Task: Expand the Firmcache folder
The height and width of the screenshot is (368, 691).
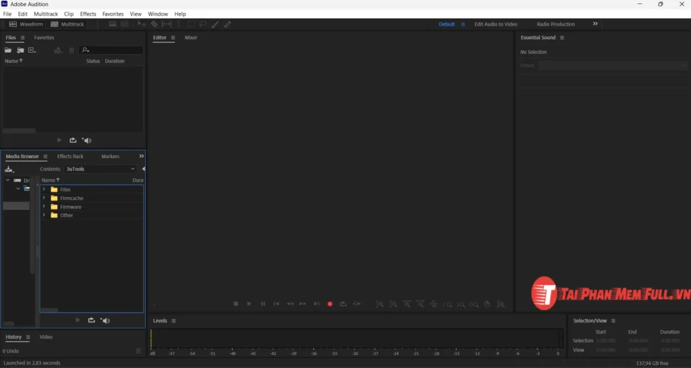Action: click(x=44, y=198)
